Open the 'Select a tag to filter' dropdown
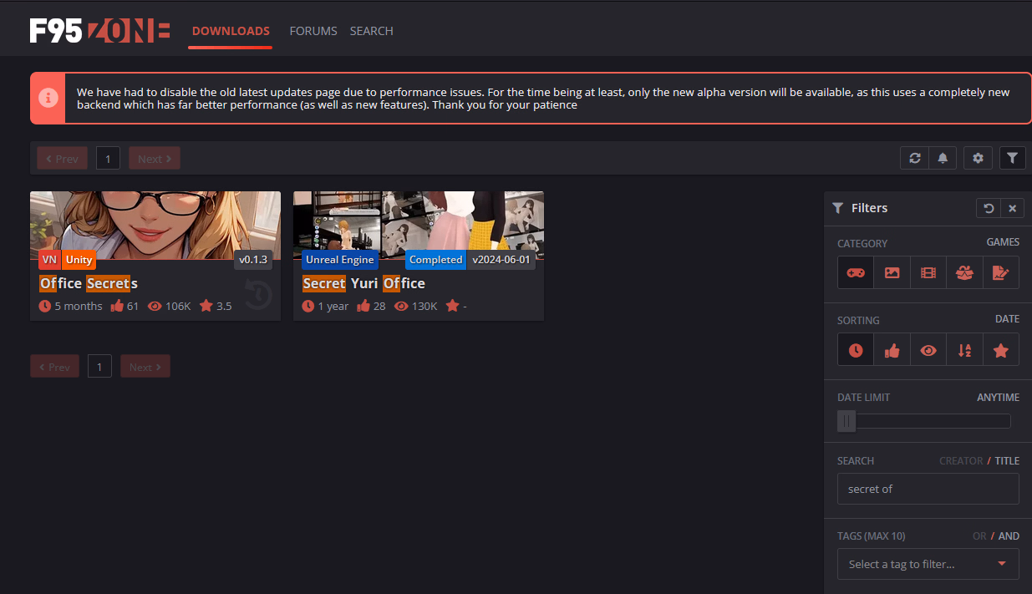 pyautogui.click(x=928, y=564)
